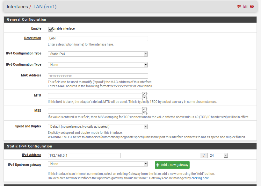Toggle the Enable interface checkbox
261x186 pixels.
[50, 29]
